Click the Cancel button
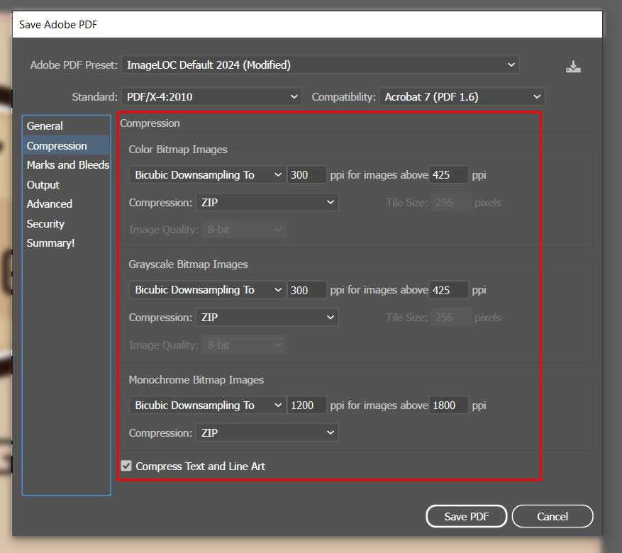Viewport: 622px width, 553px height. (x=552, y=516)
